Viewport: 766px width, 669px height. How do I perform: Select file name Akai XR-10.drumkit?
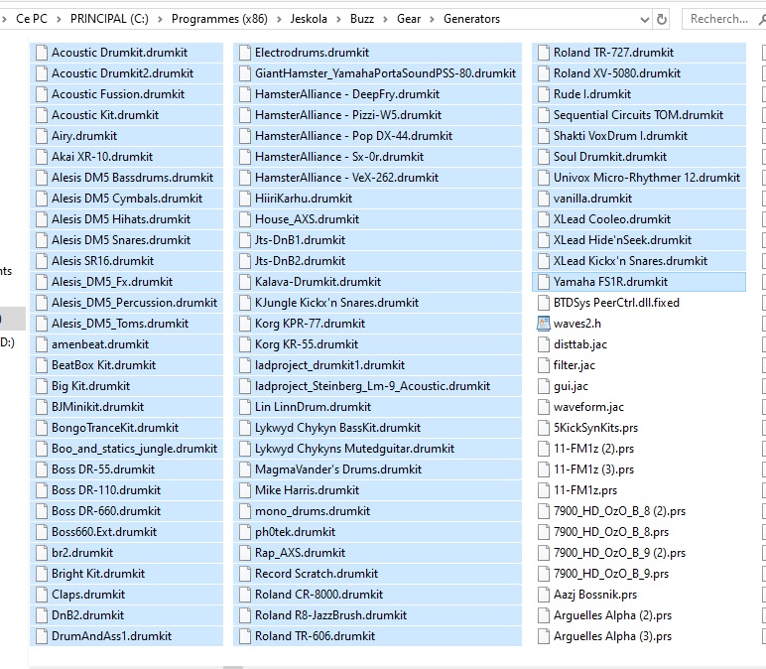coord(102,157)
